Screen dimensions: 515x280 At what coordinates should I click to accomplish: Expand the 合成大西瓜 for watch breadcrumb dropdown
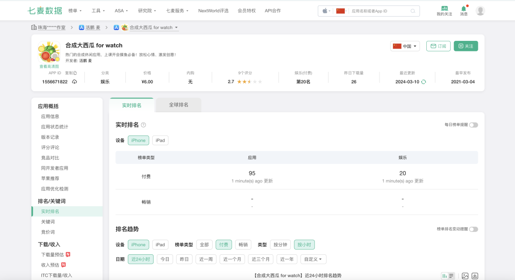point(154,28)
